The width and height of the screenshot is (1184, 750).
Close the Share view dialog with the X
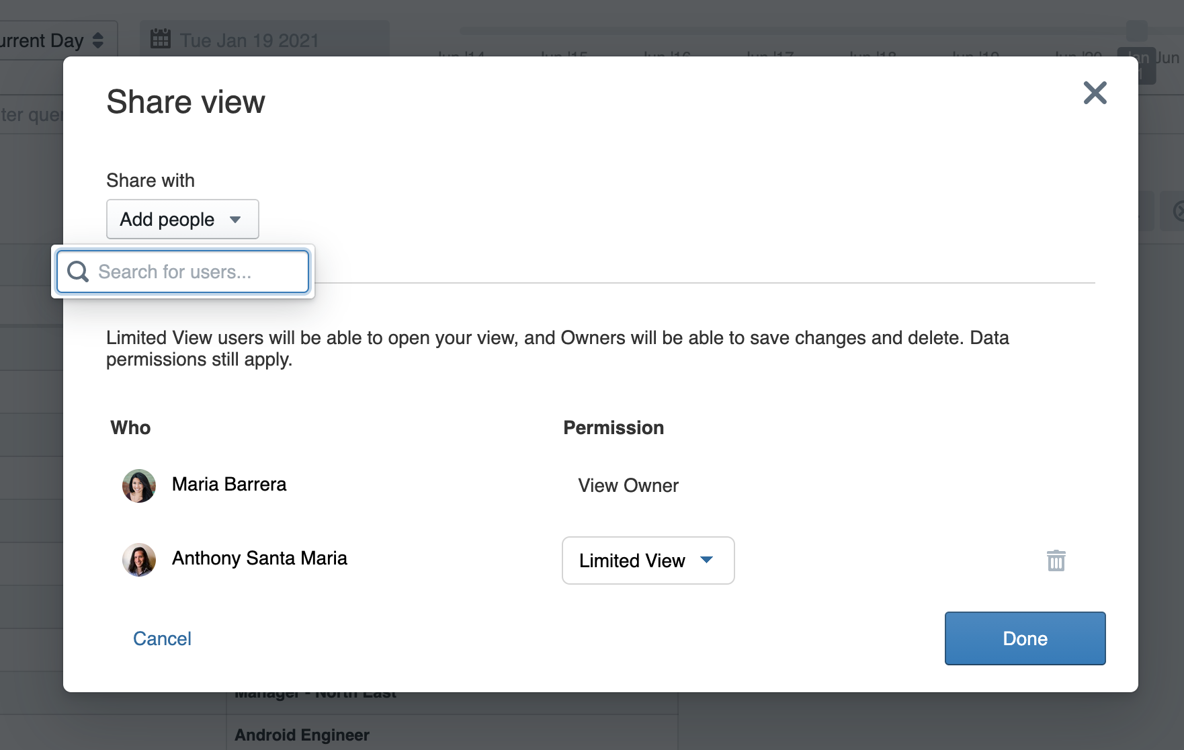[x=1095, y=93]
